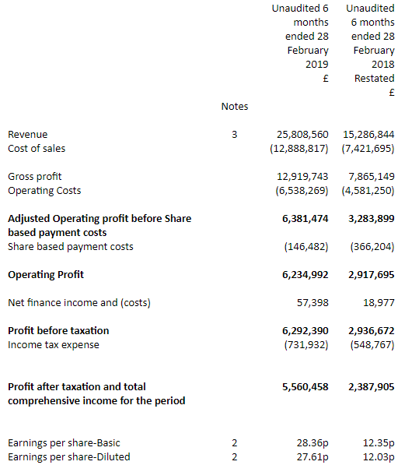Select the 2019 gross profit 12,919,743

tap(302, 177)
